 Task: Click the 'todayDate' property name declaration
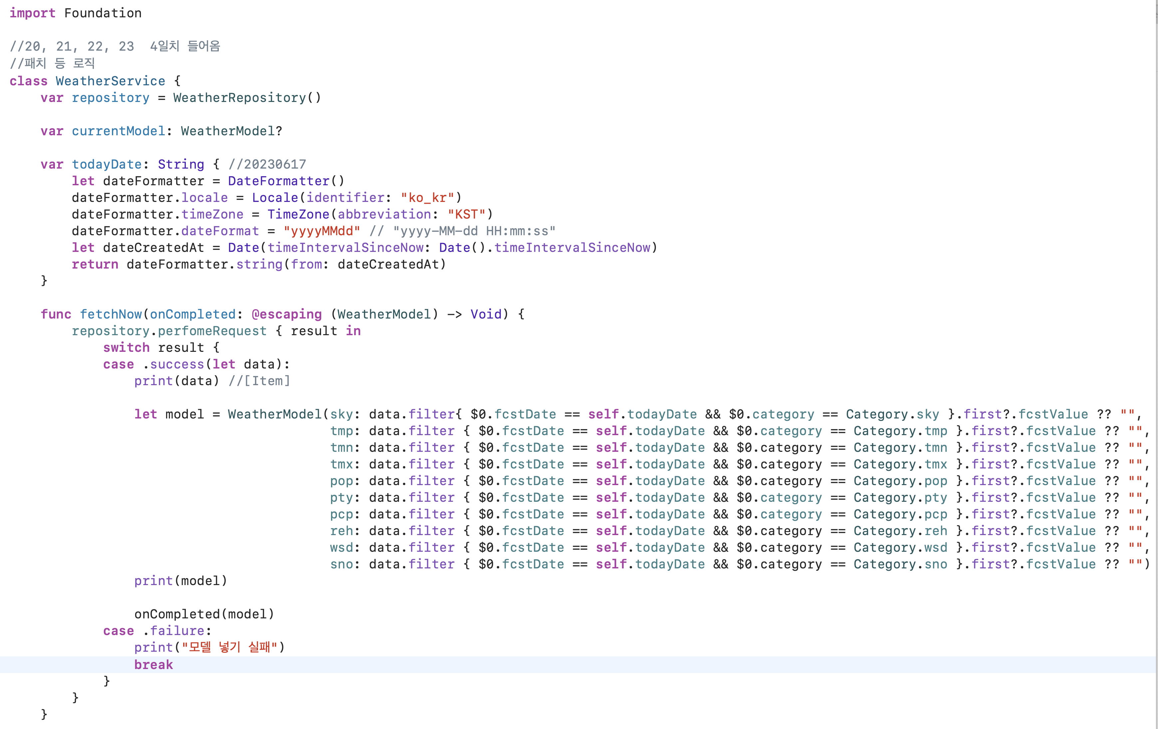(107, 164)
